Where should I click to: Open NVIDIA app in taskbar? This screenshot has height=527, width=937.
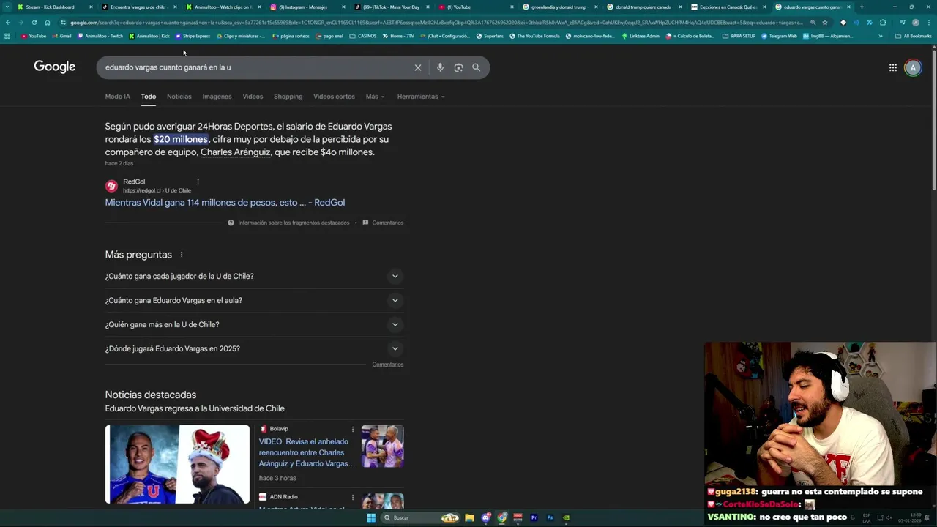pyautogui.click(x=566, y=518)
